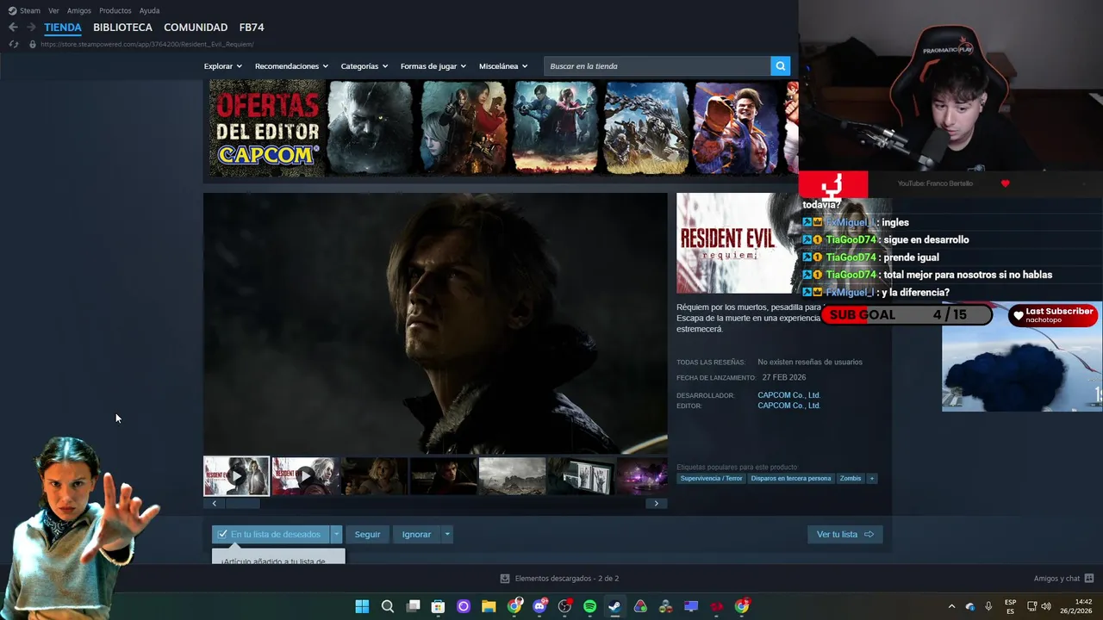Viewport: 1103px width, 620px height.
Task: Click the 'Disparos en tercera persona' tag
Action: pyautogui.click(x=791, y=478)
